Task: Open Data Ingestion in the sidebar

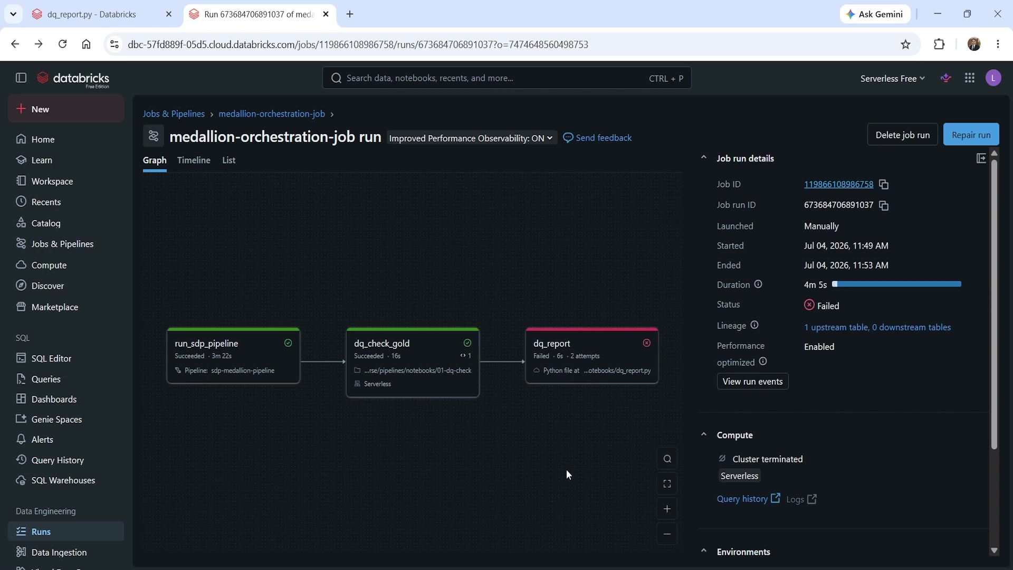Action: tap(66, 553)
